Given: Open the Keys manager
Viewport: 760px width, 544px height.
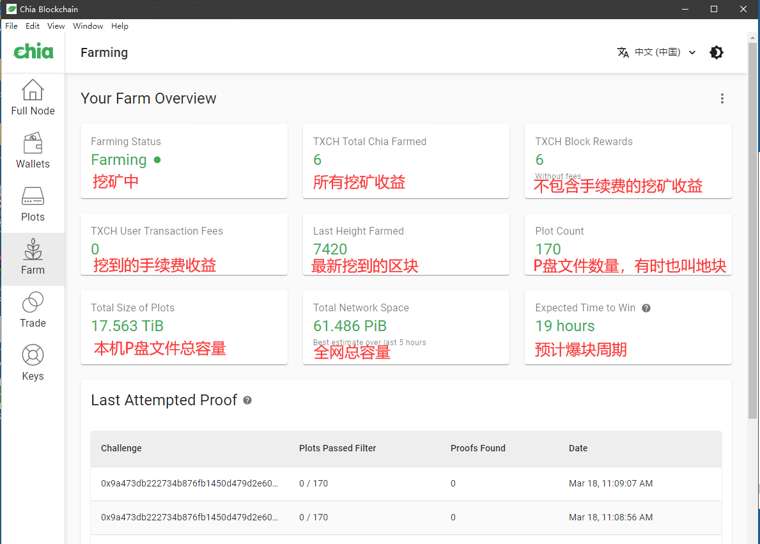Looking at the screenshot, I should click(x=33, y=362).
